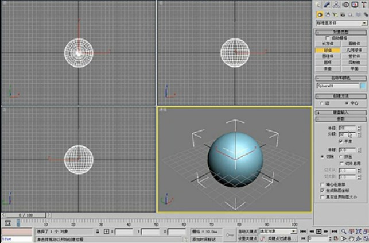
Task: Click the 四棱锥 pyramid button
Action: [354, 63]
